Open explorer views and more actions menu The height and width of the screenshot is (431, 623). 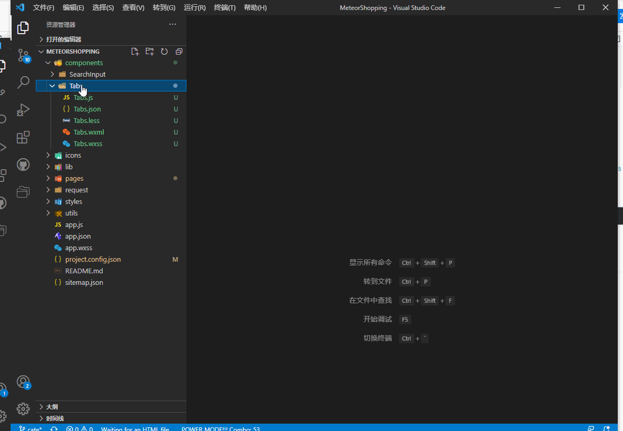click(172, 24)
